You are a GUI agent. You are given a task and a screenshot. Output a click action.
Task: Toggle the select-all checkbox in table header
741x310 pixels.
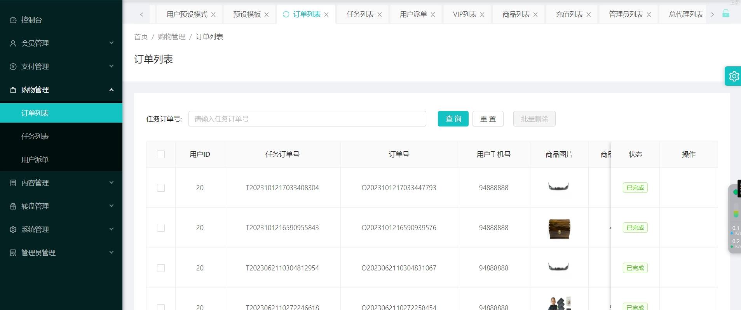tap(160, 154)
